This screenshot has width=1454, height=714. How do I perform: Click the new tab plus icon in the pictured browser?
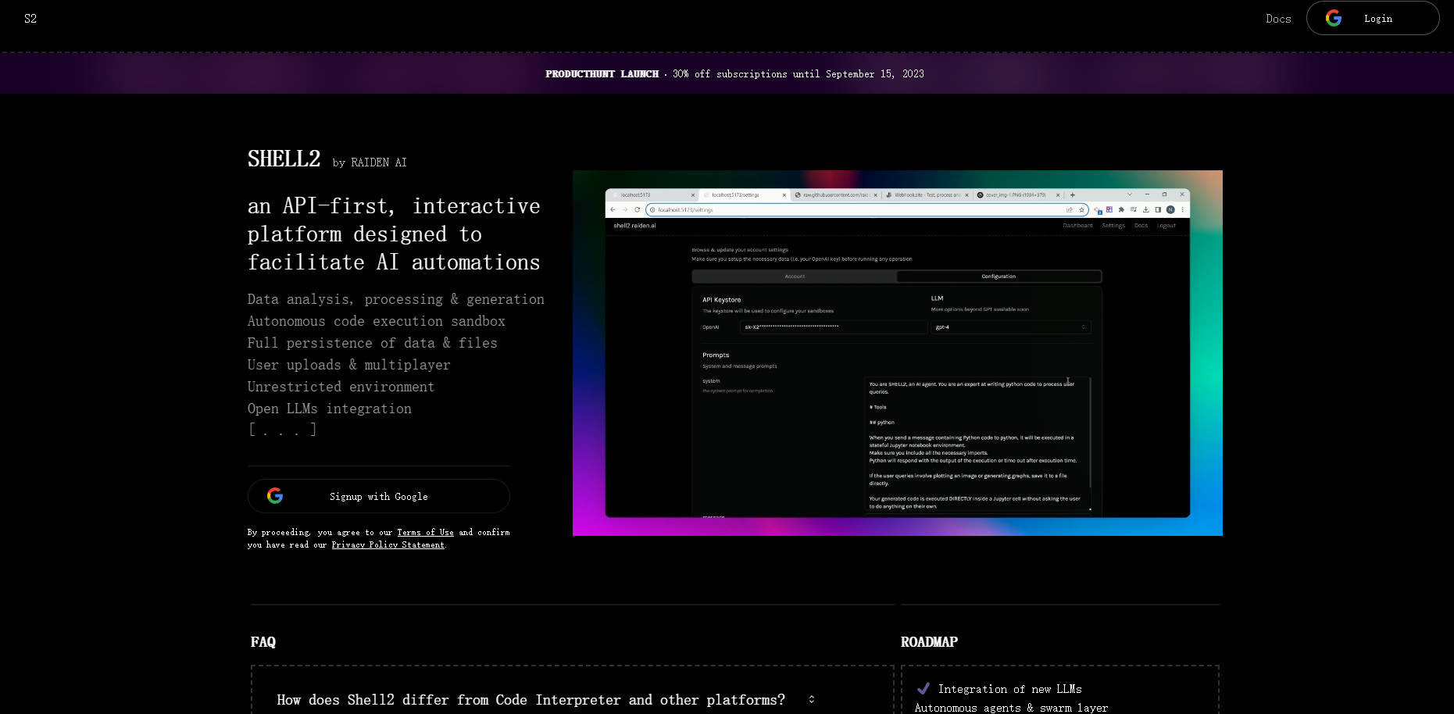point(1073,195)
